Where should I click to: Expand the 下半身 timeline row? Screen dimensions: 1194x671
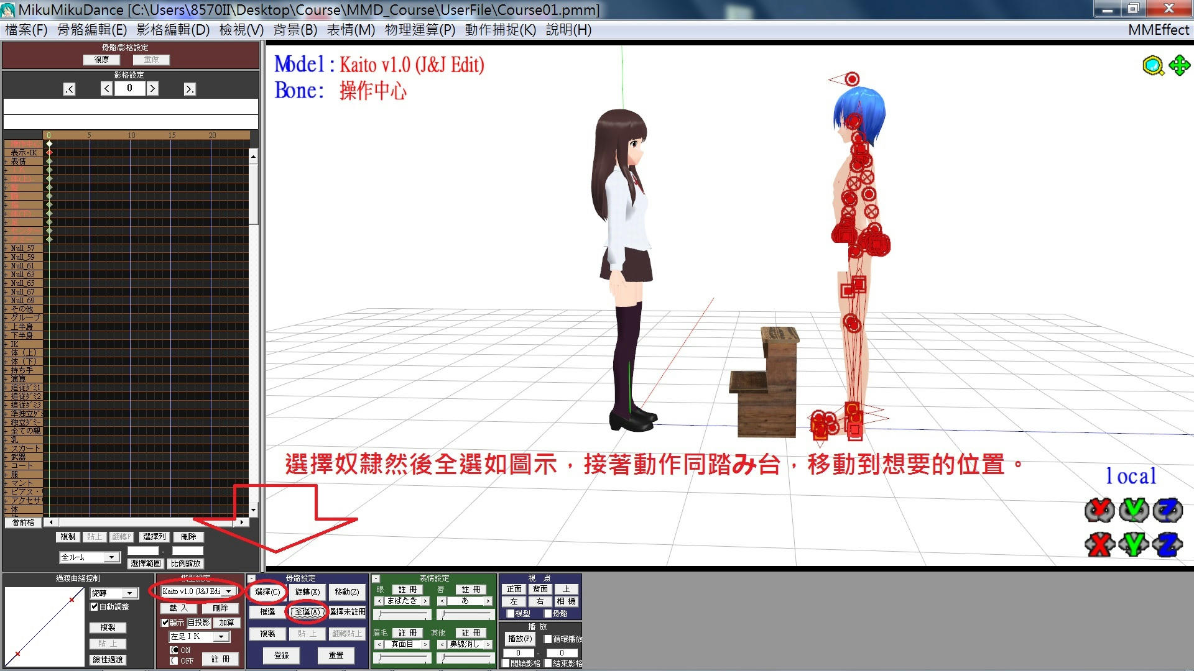point(6,335)
